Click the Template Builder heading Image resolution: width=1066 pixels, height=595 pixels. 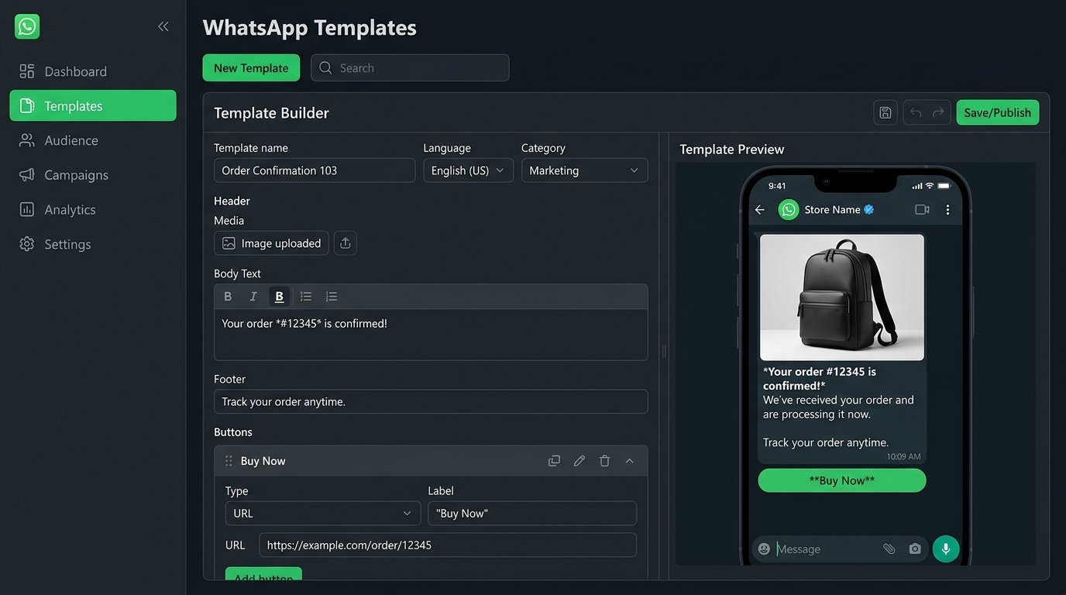click(271, 113)
